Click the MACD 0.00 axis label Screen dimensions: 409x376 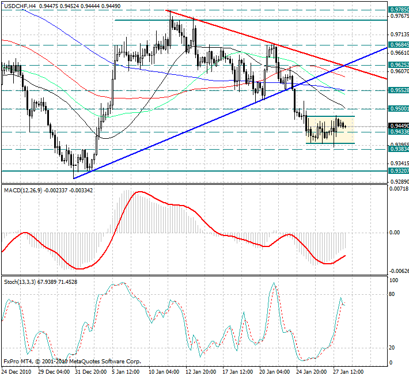[x=395, y=232]
